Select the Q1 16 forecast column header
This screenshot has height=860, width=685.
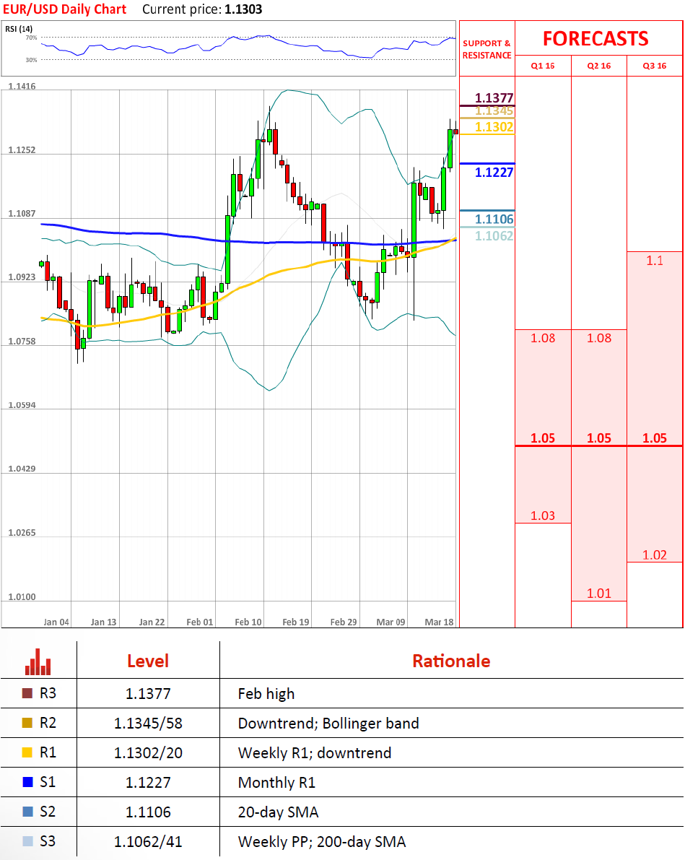click(543, 66)
